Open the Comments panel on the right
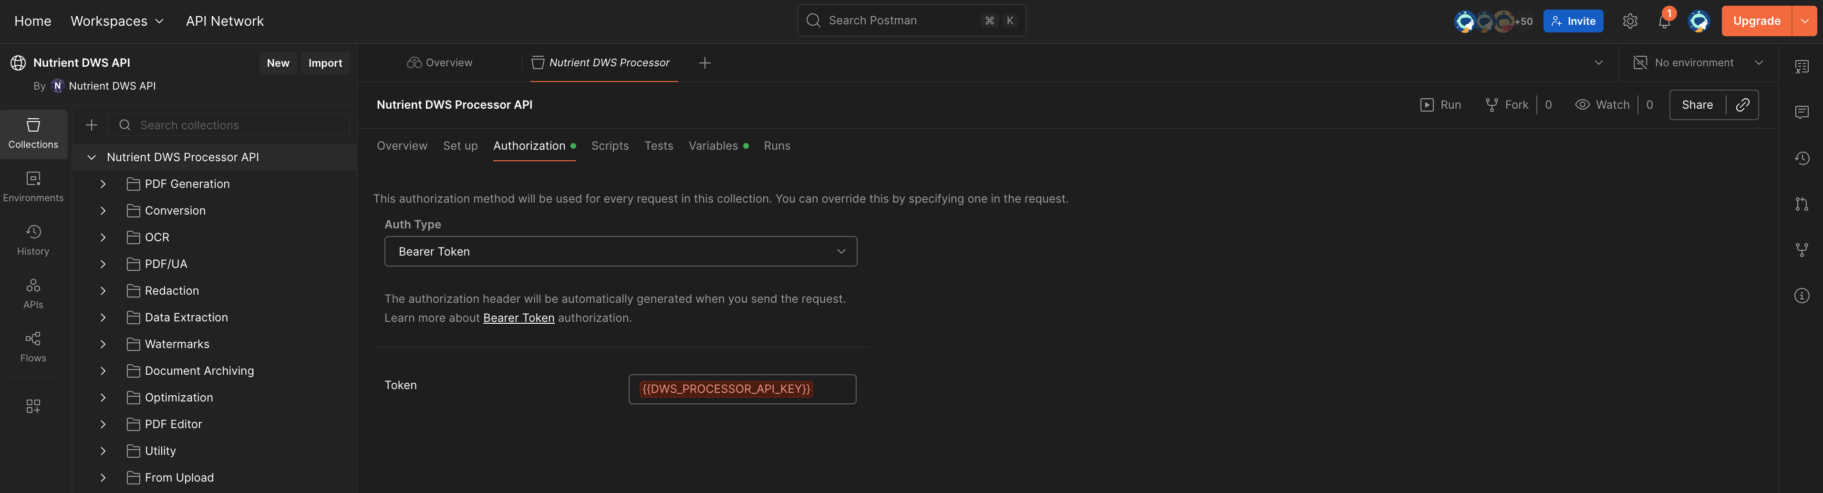The image size is (1823, 493). [1802, 112]
